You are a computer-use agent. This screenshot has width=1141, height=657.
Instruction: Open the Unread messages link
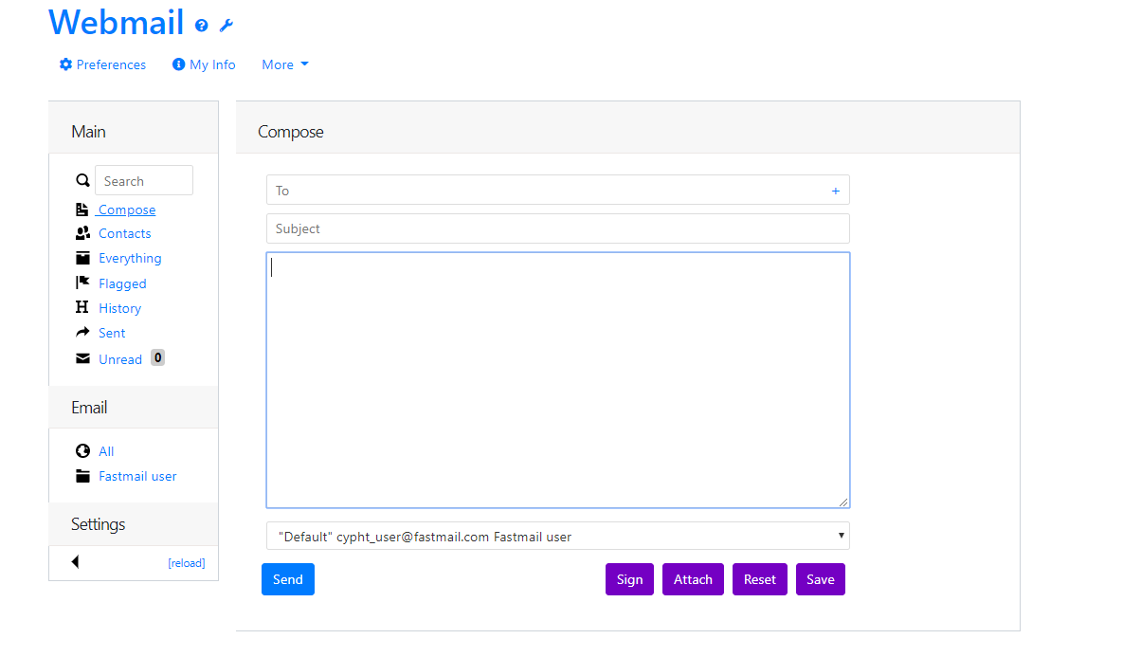[x=120, y=359]
